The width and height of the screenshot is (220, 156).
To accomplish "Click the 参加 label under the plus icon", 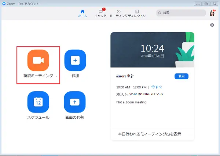I will (75, 76).
